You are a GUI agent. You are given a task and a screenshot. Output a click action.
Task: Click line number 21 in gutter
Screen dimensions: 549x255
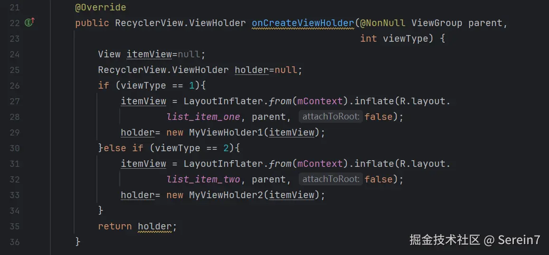pos(14,7)
